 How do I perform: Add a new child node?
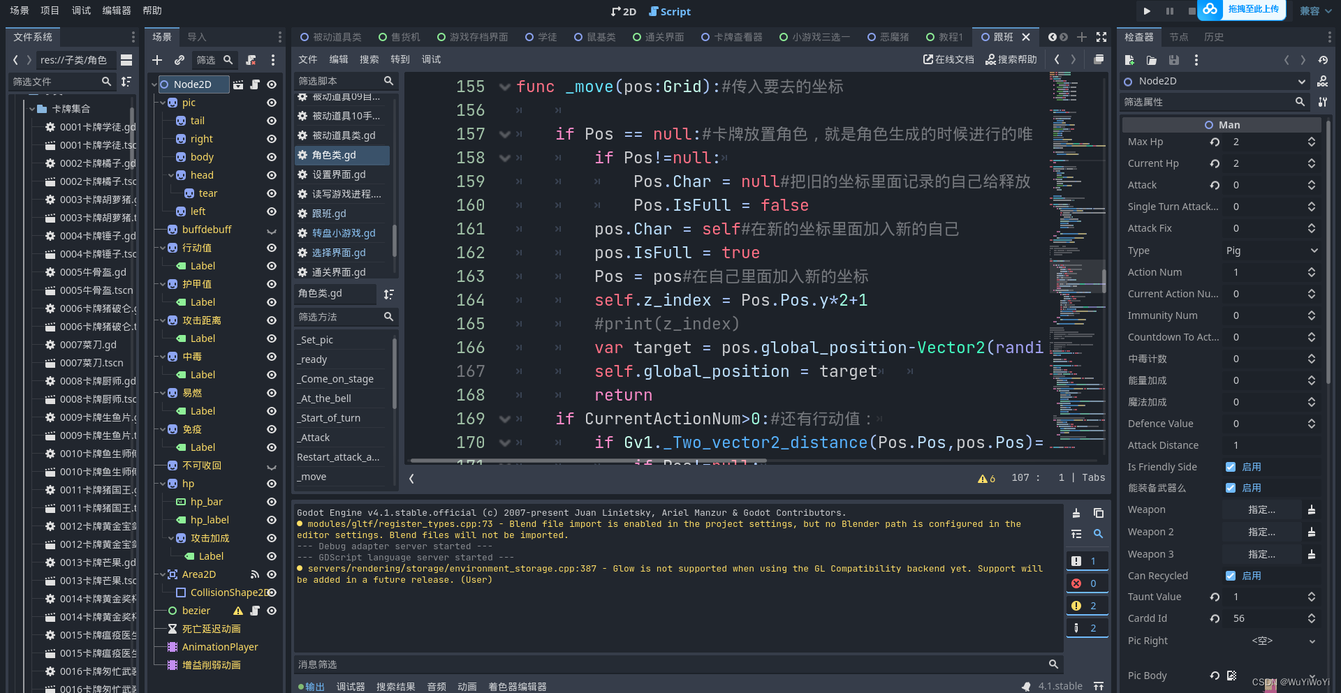pos(157,60)
